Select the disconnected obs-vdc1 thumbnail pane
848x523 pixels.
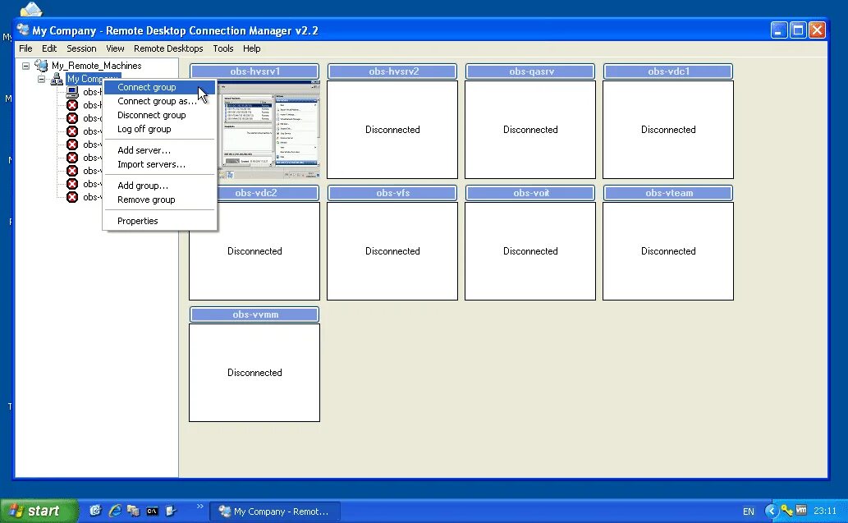tap(668, 130)
